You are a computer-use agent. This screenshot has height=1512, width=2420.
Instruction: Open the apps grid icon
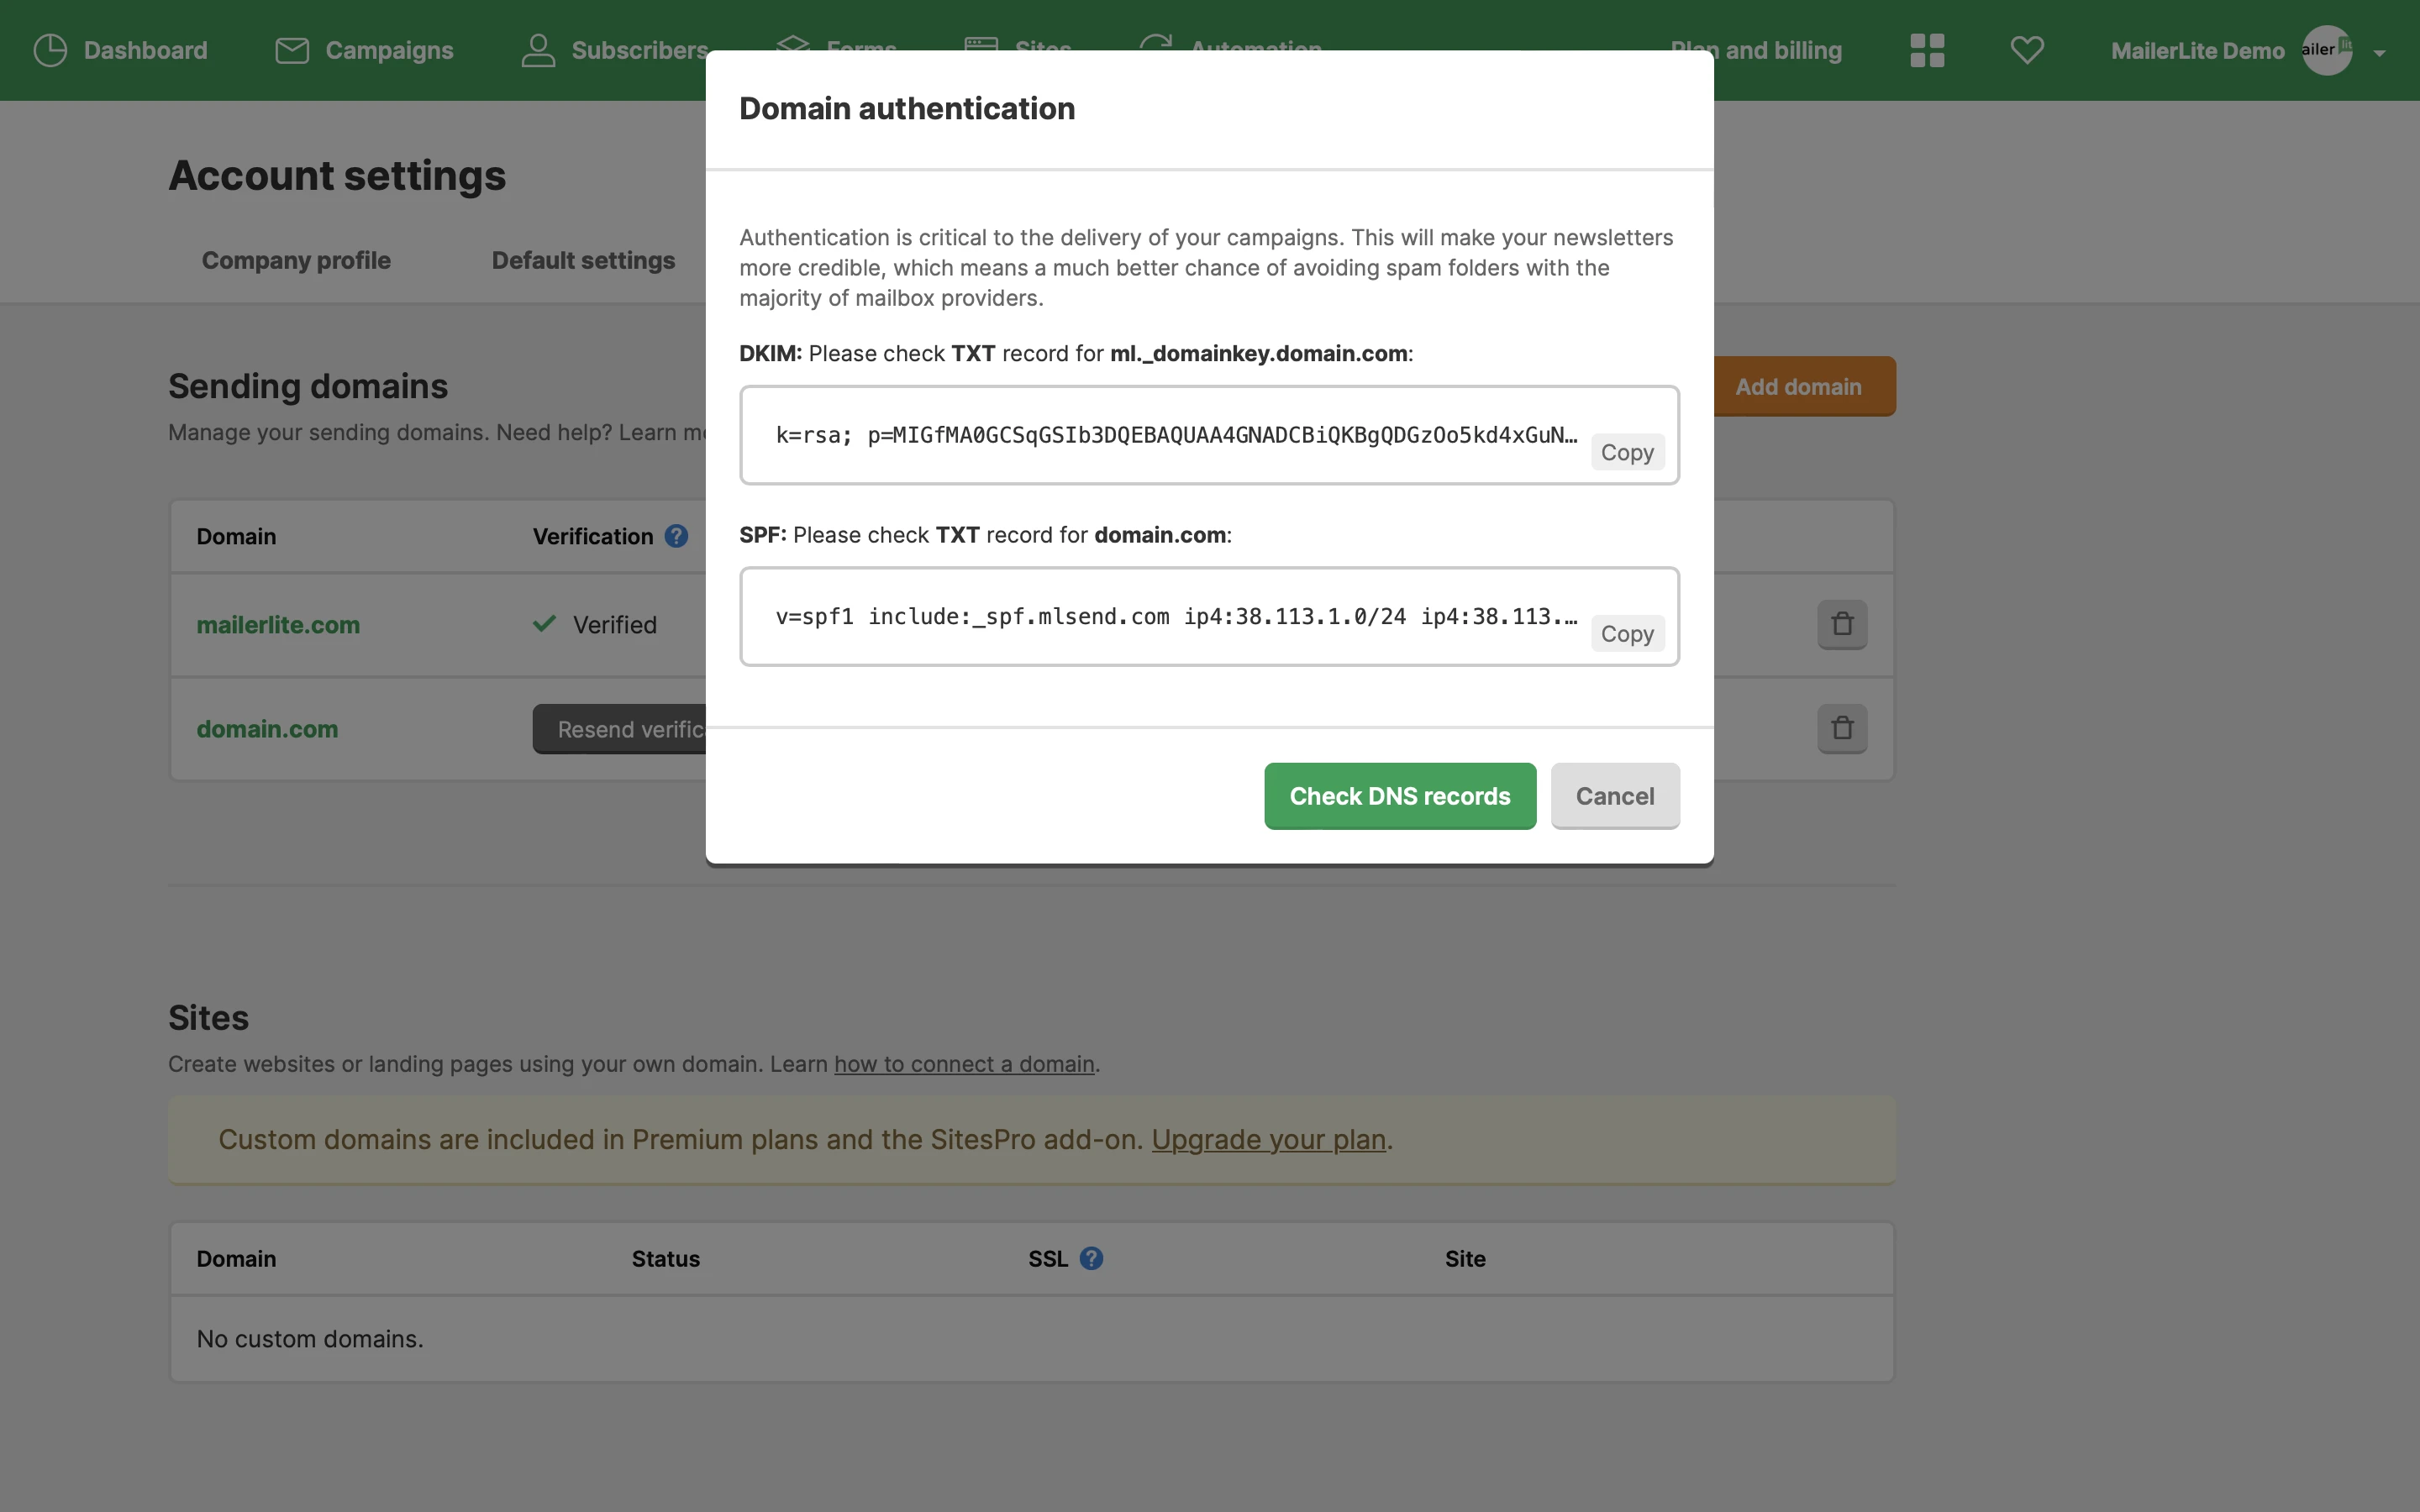(x=1926, y=50)
